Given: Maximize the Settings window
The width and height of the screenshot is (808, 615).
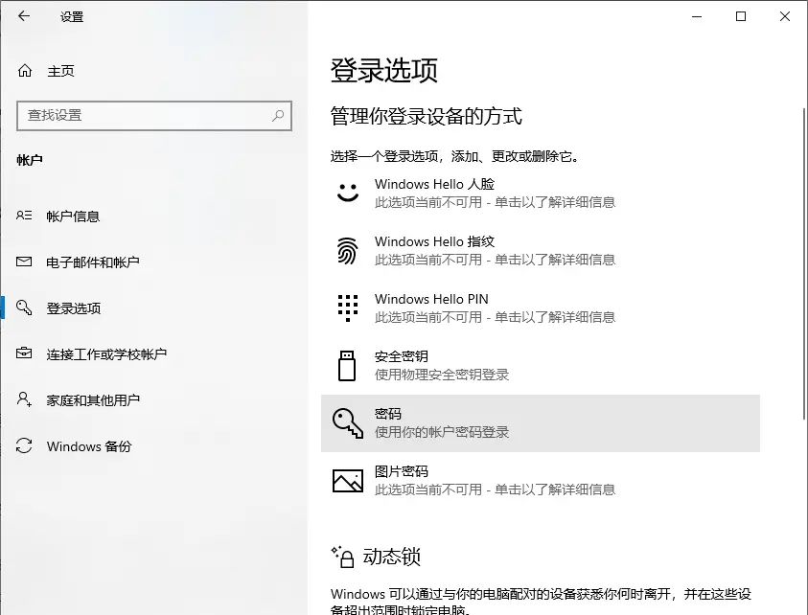Looking at the screenshot, I should tap(741, 16).
